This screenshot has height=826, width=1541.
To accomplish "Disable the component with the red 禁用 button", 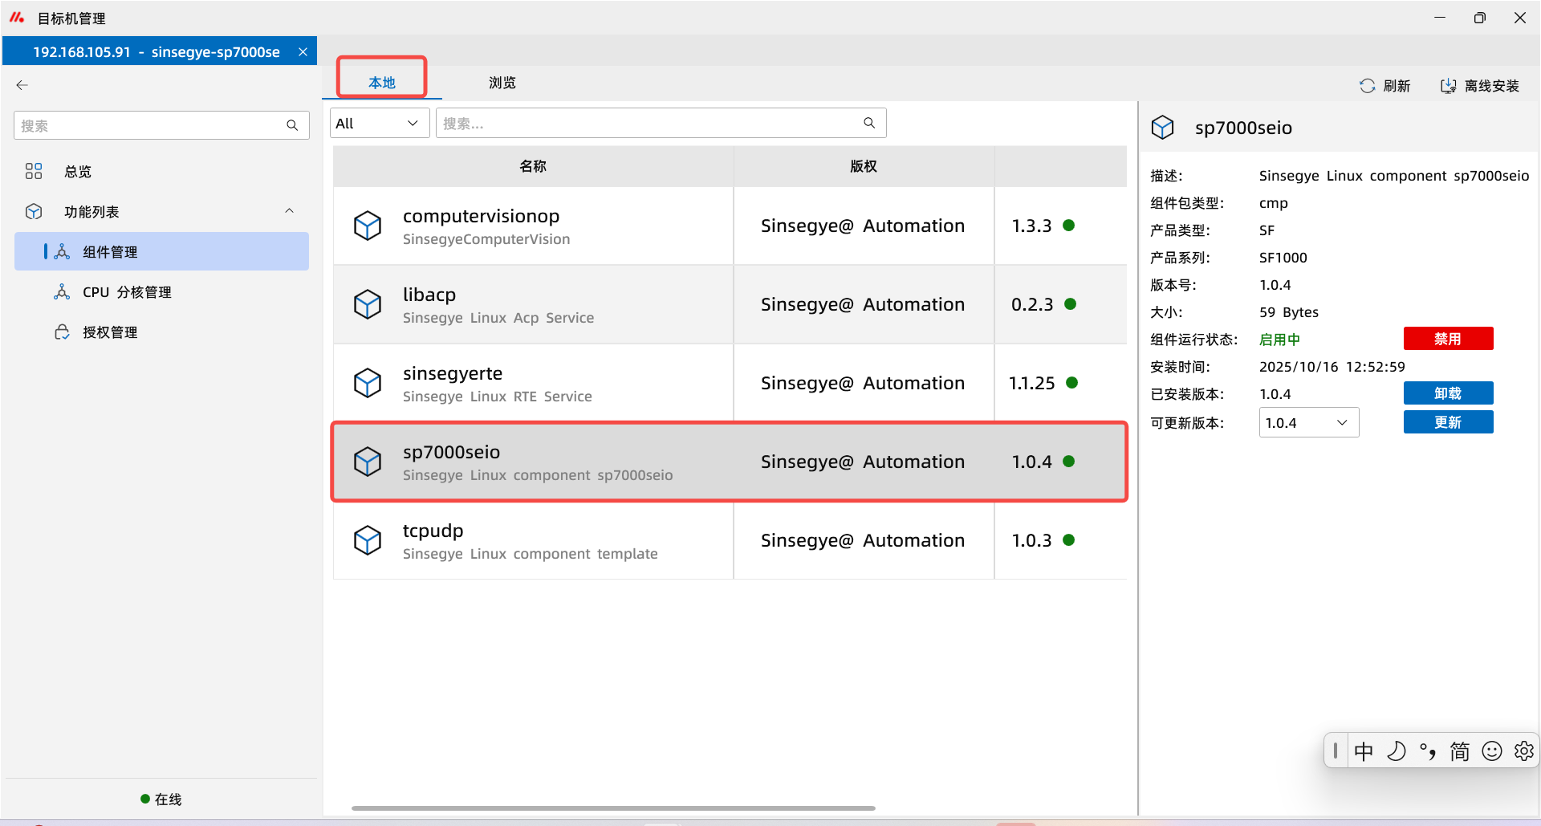I will tap(1448, 339).
